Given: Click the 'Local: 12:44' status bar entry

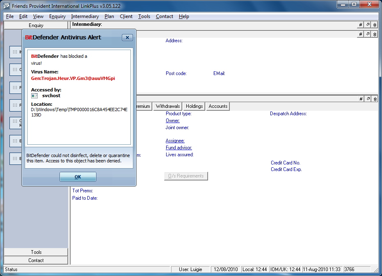Looking at the screenshot, I should tap(254, 269).
